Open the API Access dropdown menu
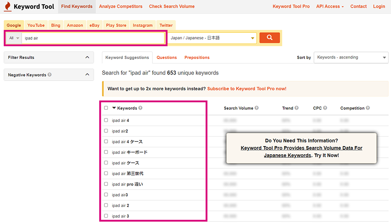This screenshot has width=391, height=223. [x=330, y=7]
